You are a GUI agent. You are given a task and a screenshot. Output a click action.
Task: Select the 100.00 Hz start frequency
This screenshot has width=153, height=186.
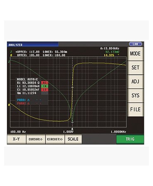[18, 132]
